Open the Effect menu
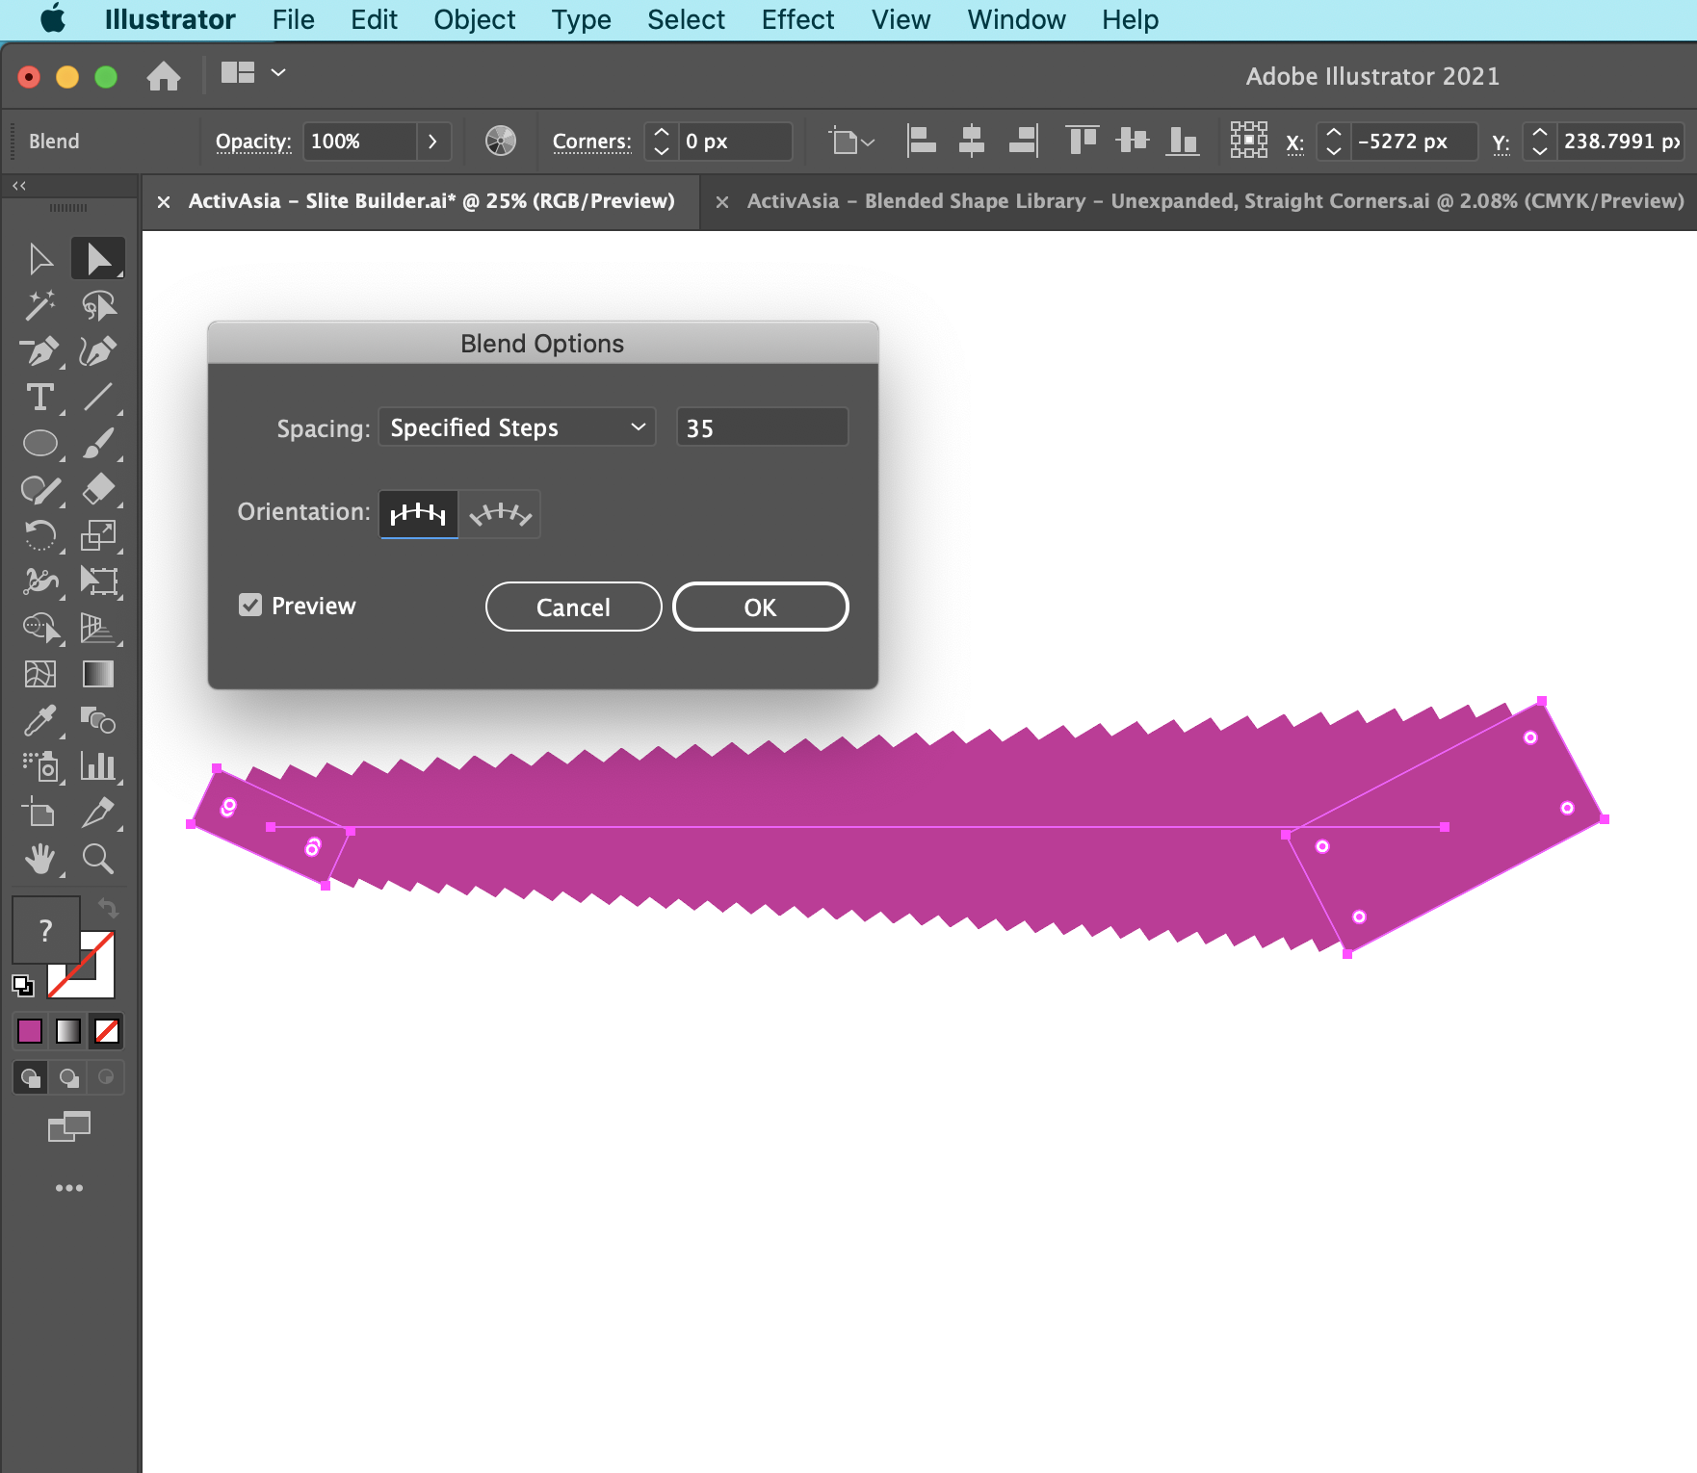Viewport: 1697px width, 1473px height. [797, 19]
